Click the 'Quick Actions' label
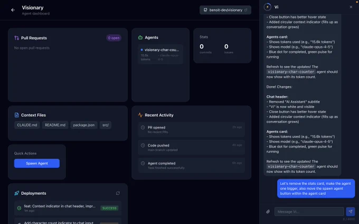 (25, 153)
